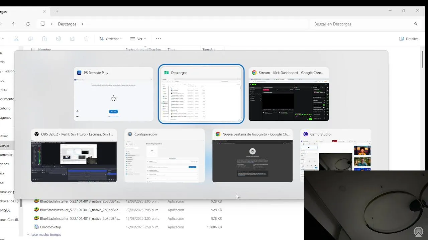The width and height of the screenshot is (428, 240).
Task: Click the PS Remote Play app icon in switcher
Action: pos(79,73)
